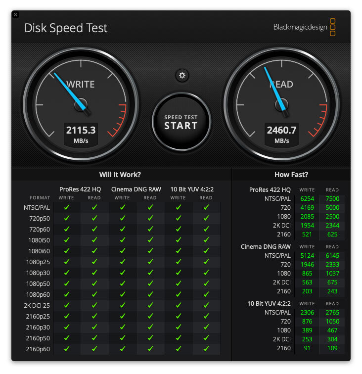The height and width of the screenshot is (374, 362).
Task: Click the WRITE gauge label
Action: click(81, 85)
